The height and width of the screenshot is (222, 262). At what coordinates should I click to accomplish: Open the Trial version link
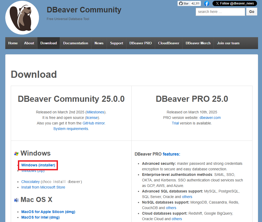pos(175,123)
